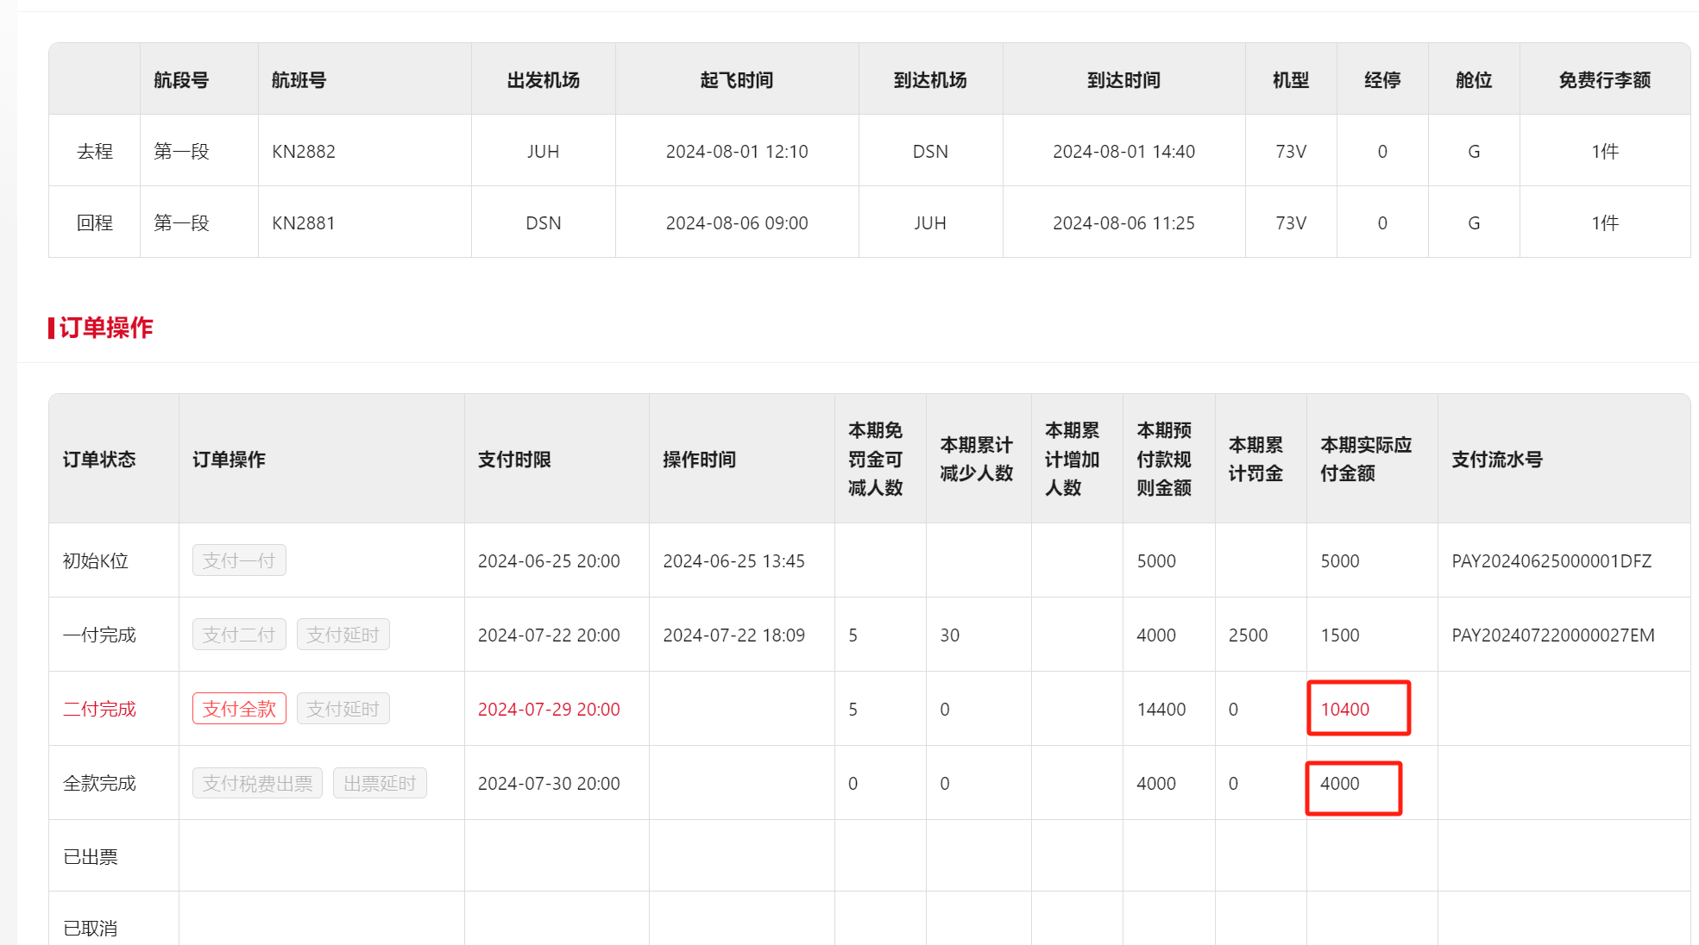This screenshot has width=1699, height=945.
Task: Click the red 支付全款 button
Action: (x=239, y=709)
